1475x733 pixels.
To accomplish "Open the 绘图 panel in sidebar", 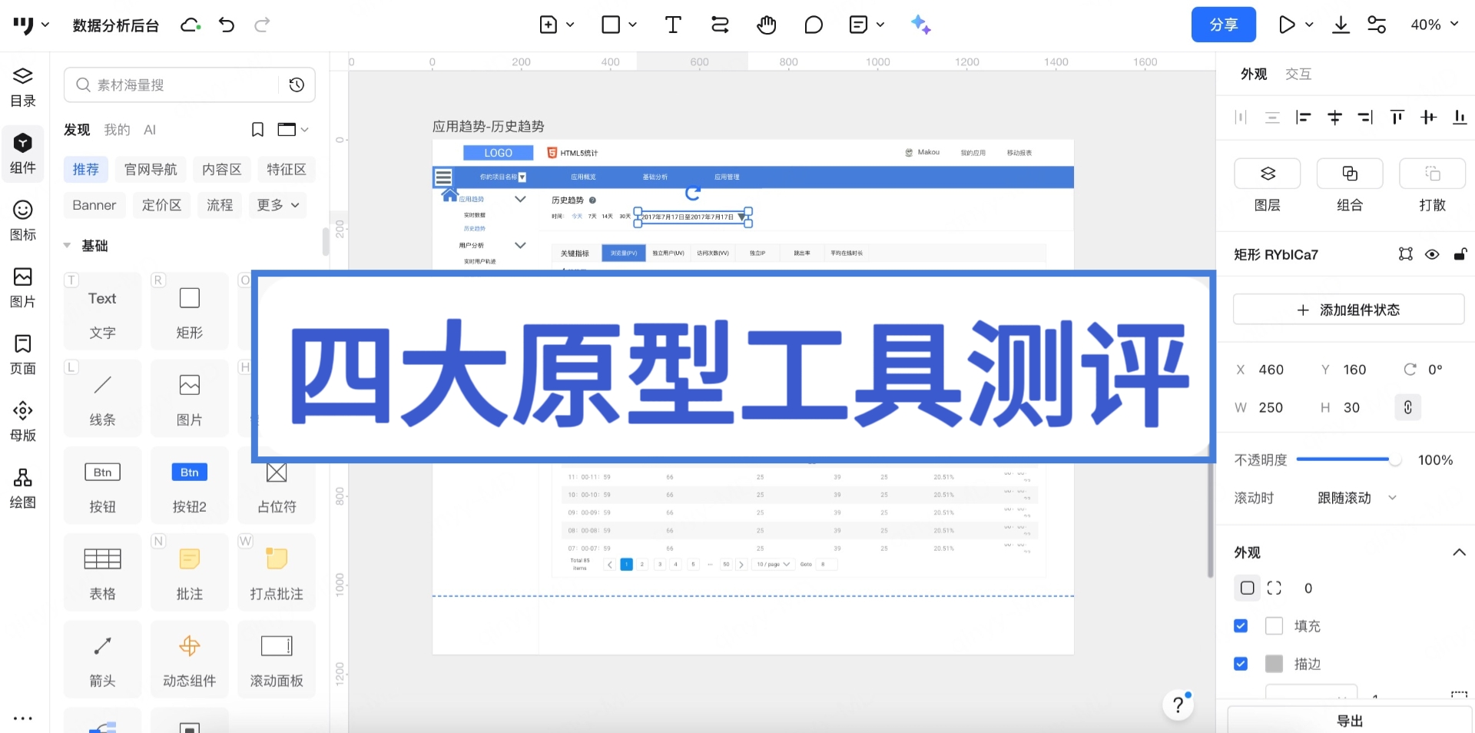I will point(23,489).
